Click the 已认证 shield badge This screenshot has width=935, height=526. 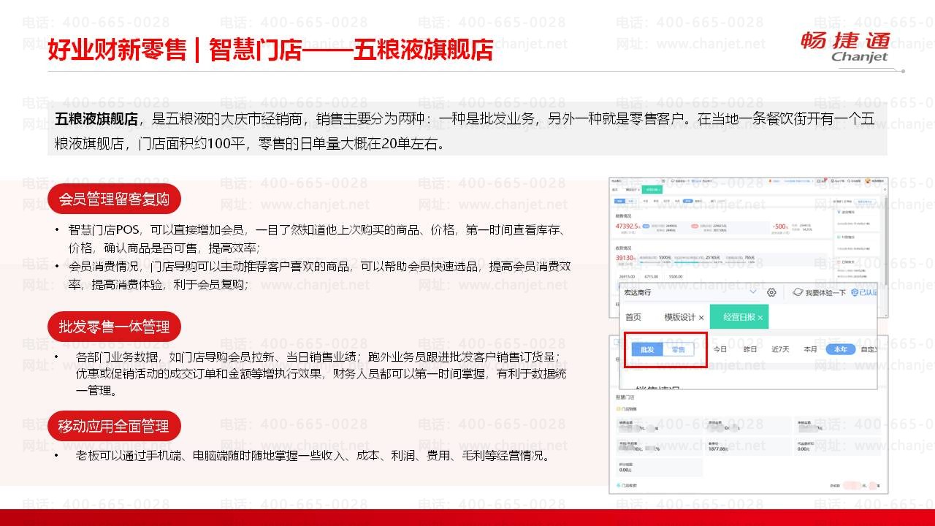(864, 292)
